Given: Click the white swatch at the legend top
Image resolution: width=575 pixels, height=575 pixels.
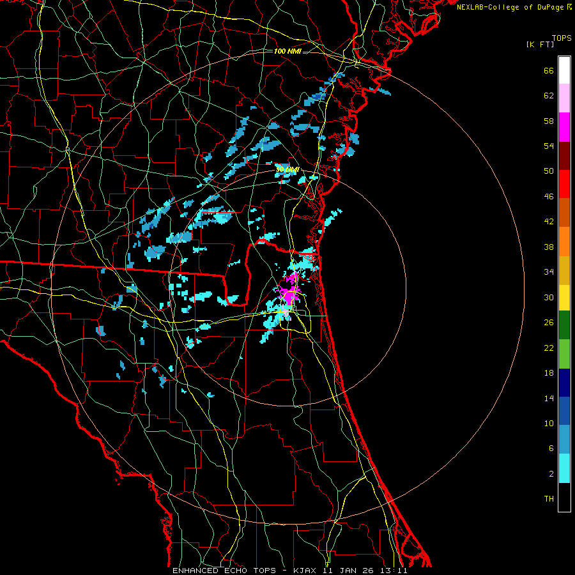Looking at the screenshot, I should (x=564, y=70).
